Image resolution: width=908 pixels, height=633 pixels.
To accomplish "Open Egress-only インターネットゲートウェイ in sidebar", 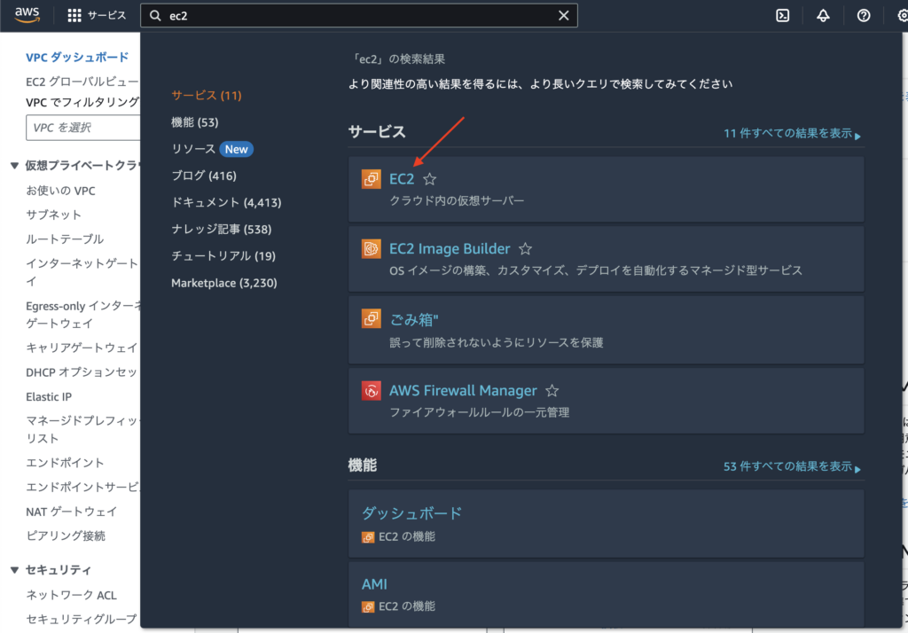I will [82, 315].
